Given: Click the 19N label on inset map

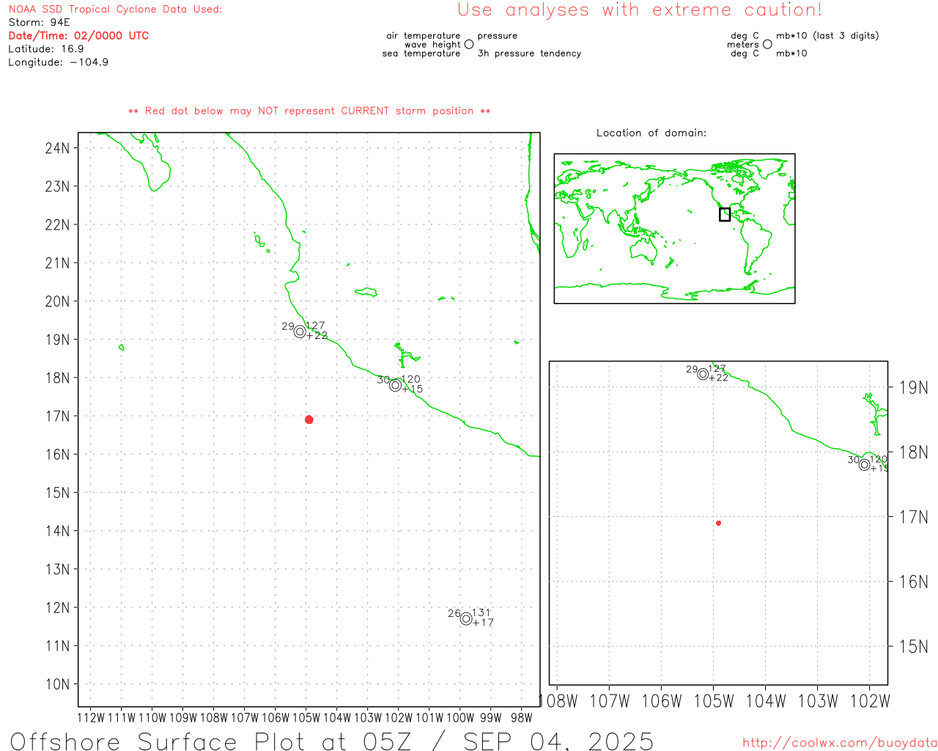Looking at the screenshot, I should coord(914,387).
